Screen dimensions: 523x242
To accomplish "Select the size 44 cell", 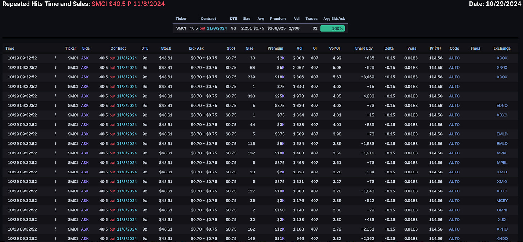I will pyautogui.click(x=252, y=125).
